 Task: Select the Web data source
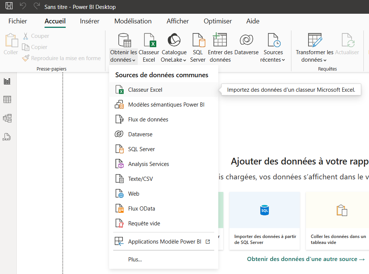click(x=164, y=193)
